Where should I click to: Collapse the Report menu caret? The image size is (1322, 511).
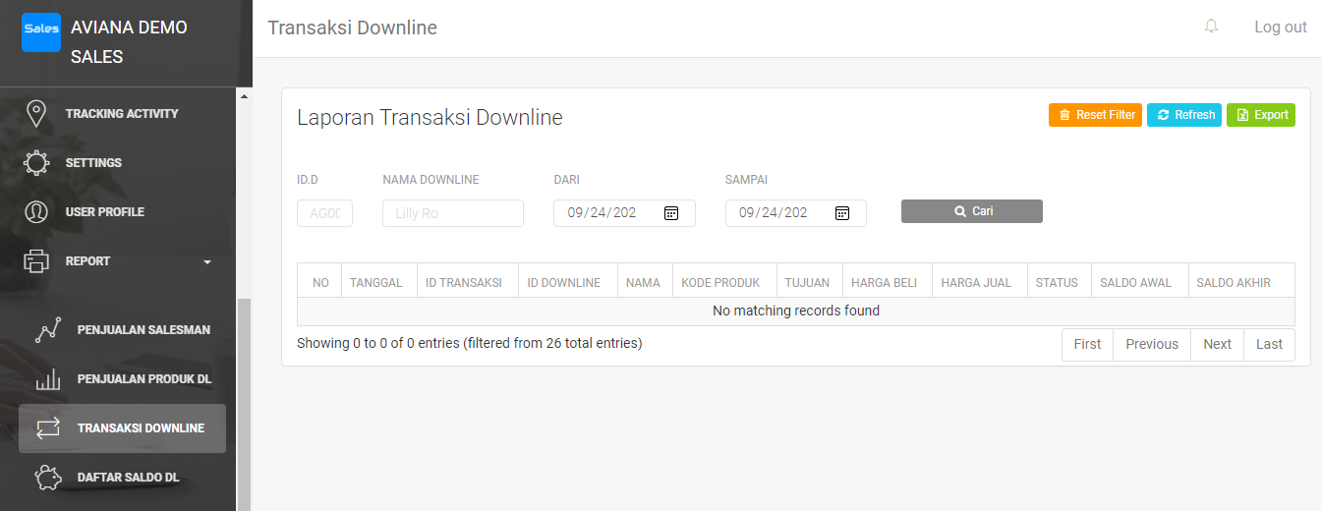(207, 262)
